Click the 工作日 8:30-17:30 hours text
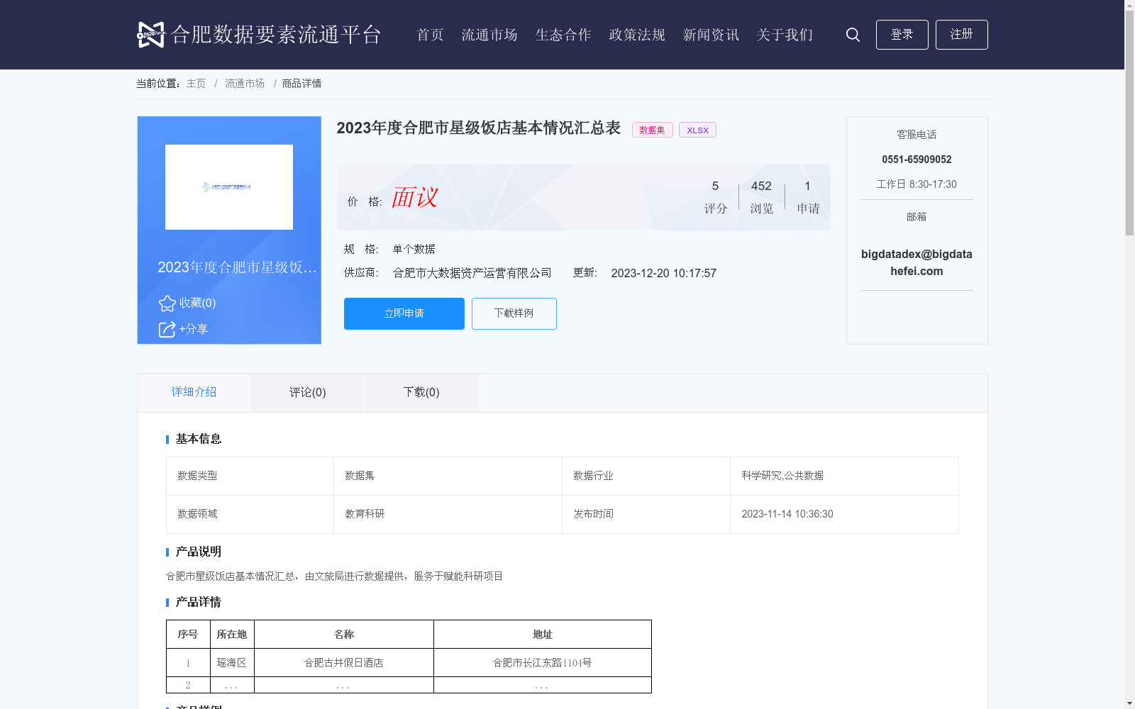This screenshot has height=709, width=1135. tap(917, 184)
